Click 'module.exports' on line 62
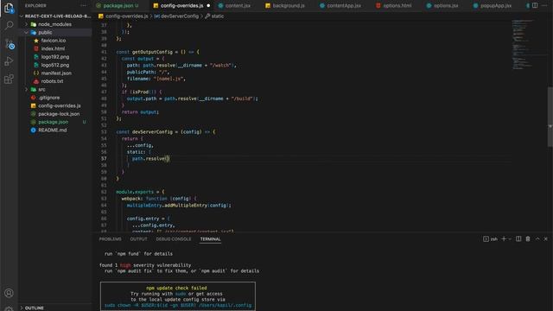 click(135, 192)
